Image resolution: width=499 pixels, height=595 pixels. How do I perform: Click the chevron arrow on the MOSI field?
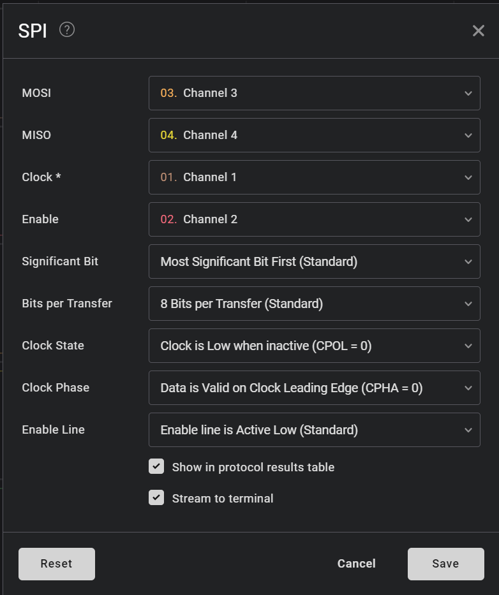(x=468, y=93)
